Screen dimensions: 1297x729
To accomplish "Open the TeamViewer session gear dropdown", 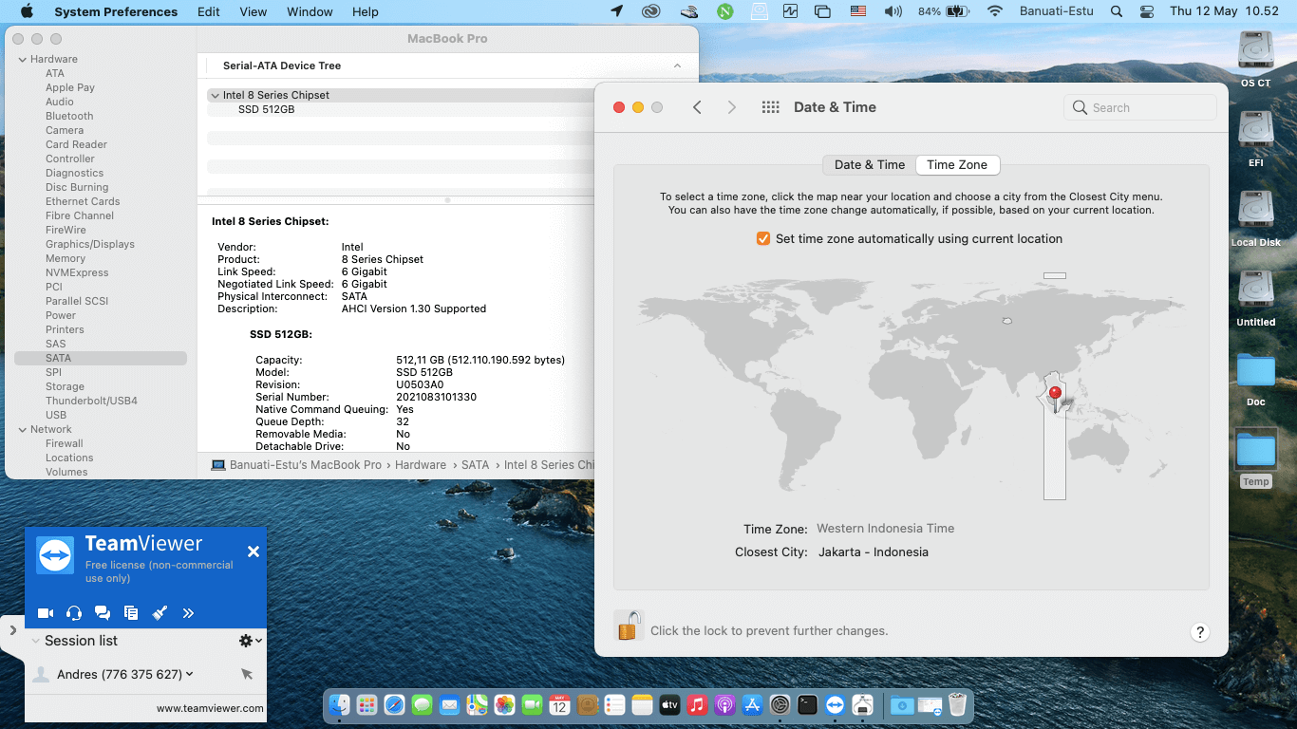I will [250, 641].
